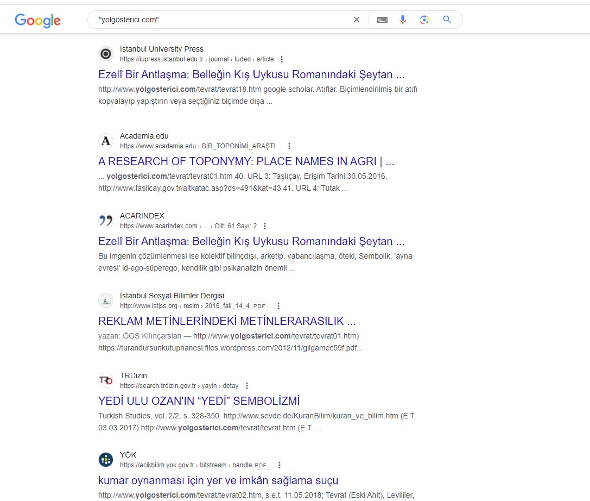Click the ACARINDEX site name
This screenshot has width=590, height=501.
pyautogui.click(x=142, y=216)
